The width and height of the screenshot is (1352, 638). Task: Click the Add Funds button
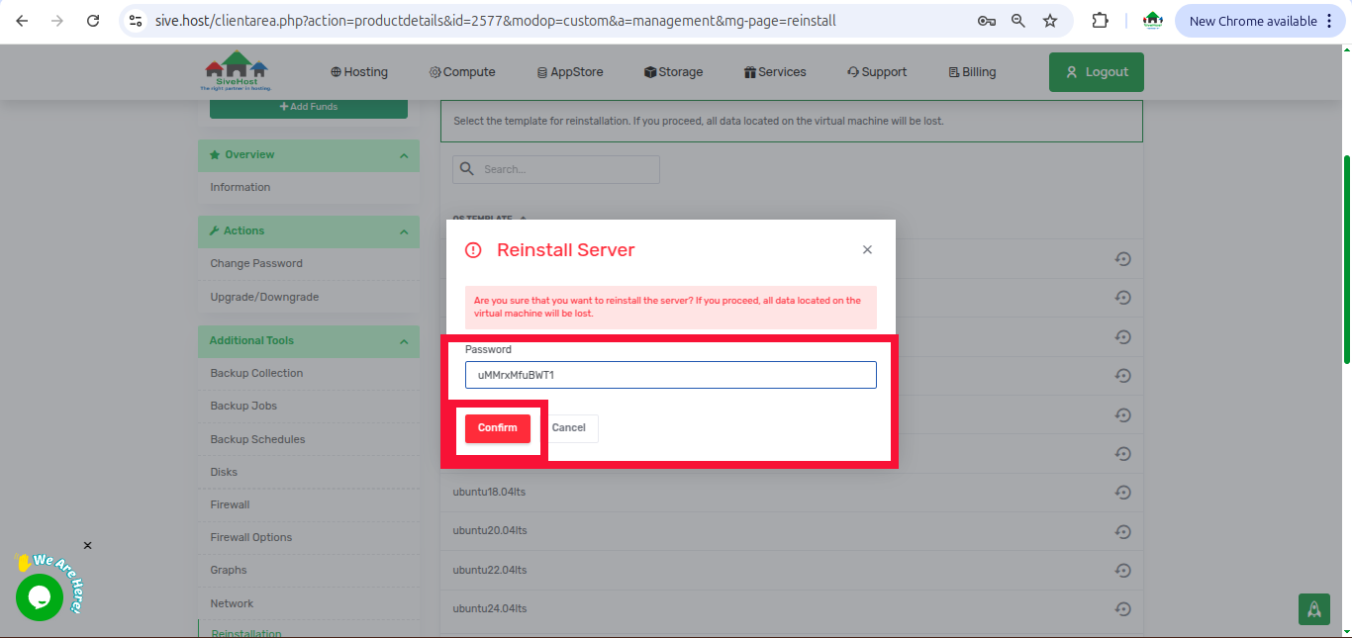point(309,107)
